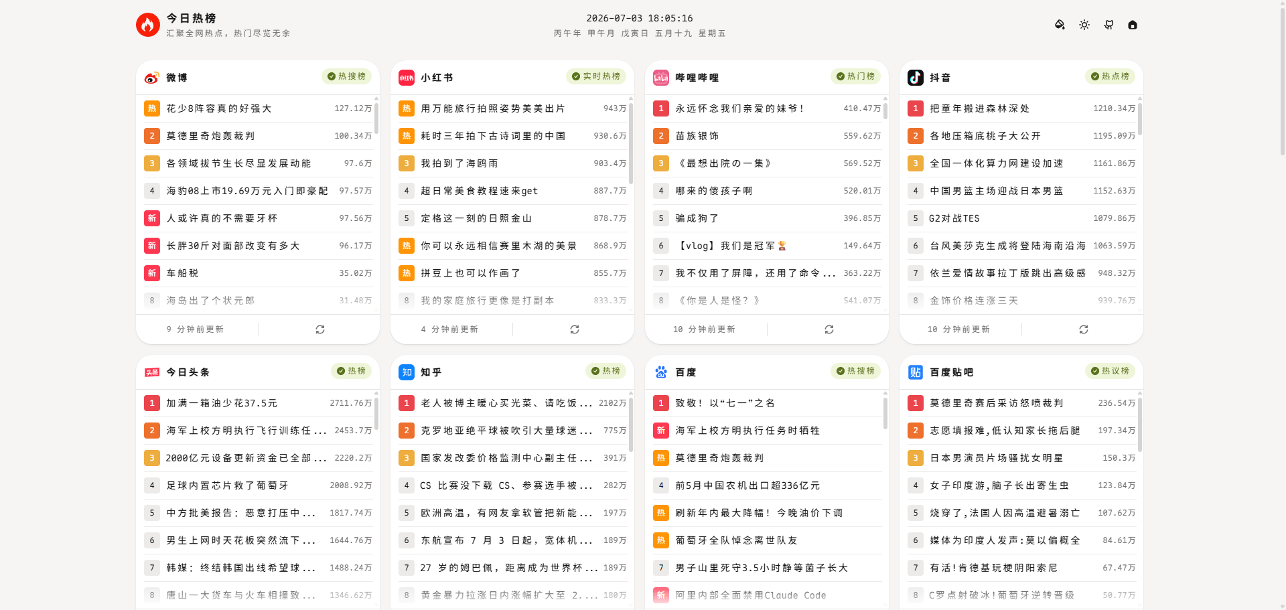This screenshot has height=610, width=1286.
Task: Click the 今日头条 logo icon
Action: tap(152, 372)
